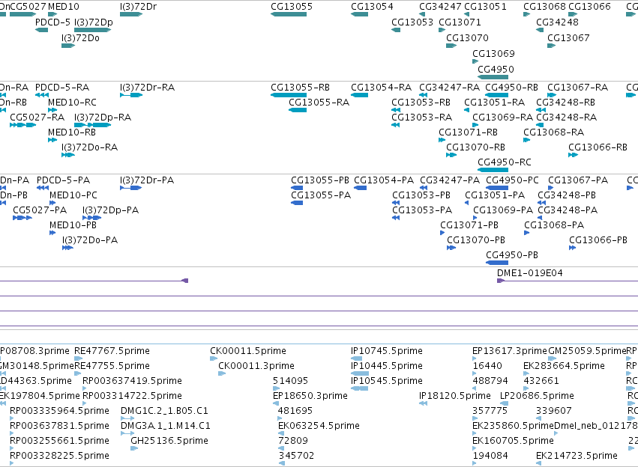Select the CG13066-PB protein label

pos(598,240)
